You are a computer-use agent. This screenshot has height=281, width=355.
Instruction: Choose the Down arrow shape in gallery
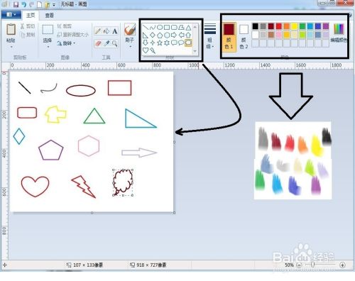tap(146, 43)
